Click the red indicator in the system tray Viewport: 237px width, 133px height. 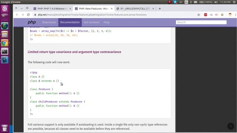tap(170, 2)
